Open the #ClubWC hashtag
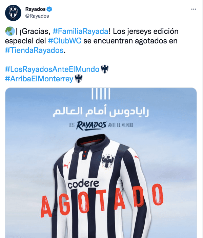Screen dimensions: 203x238 click(x=65, y=41)
